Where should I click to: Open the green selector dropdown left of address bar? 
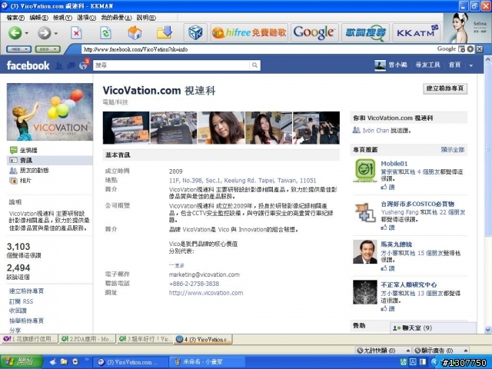click(48, 49)
